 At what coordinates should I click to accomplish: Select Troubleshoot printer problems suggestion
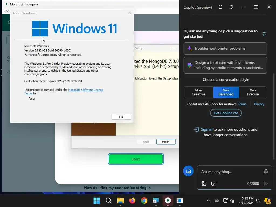[x=225, y=49]
